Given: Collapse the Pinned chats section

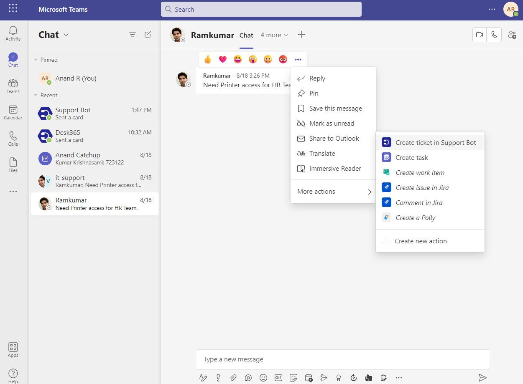Looking at the screenshot, I should (x=36, y=59).
